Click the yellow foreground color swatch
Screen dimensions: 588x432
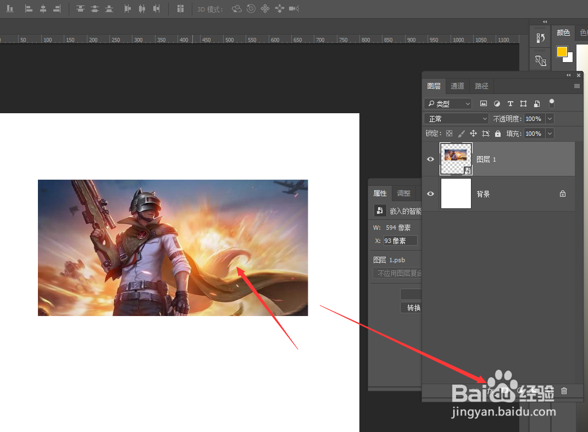click(x=562, y=52)
